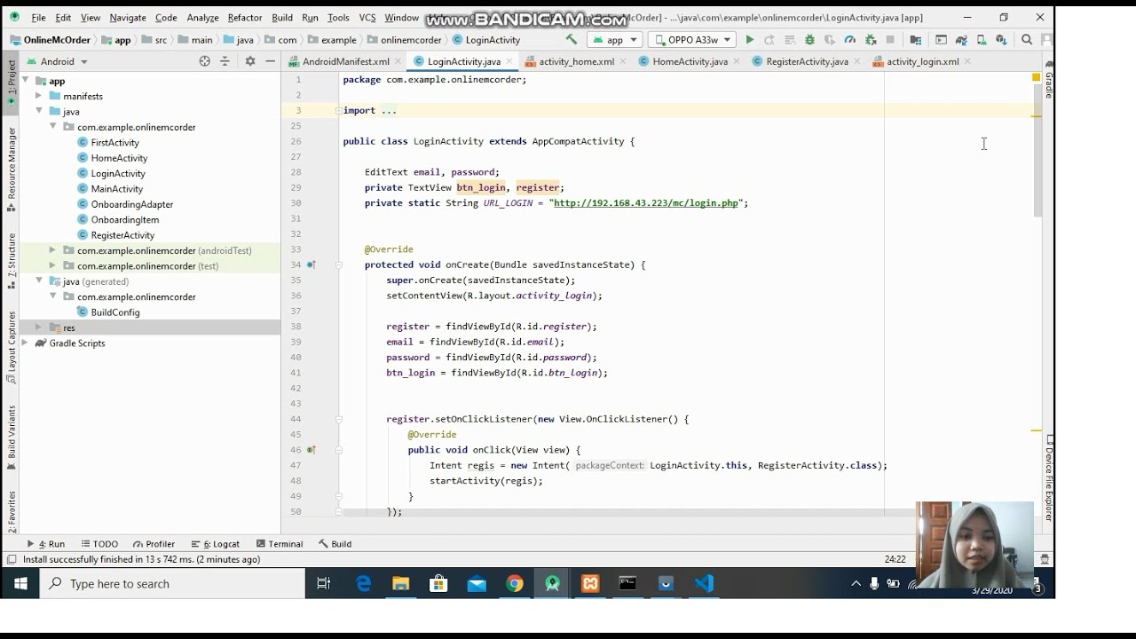Open the OPPO A33w device dropdown
The height and width of the screenshot is (639, 1136).
pos(692,40)
